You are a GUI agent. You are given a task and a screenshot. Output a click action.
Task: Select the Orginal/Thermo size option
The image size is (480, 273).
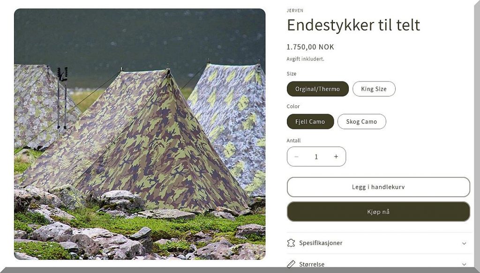[317, 89]
